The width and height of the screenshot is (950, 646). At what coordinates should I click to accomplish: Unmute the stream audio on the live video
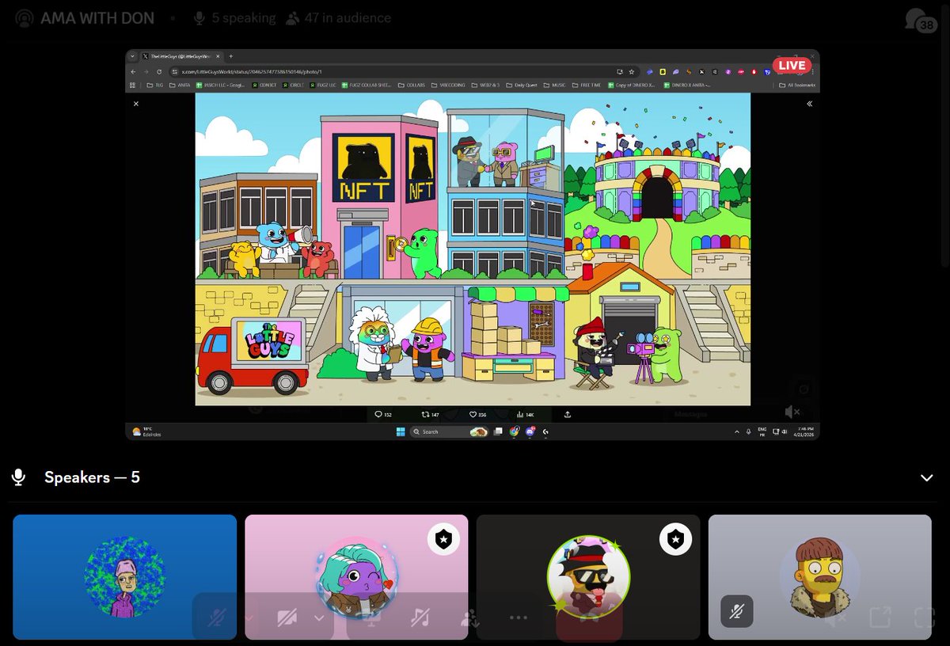[792, 412]
